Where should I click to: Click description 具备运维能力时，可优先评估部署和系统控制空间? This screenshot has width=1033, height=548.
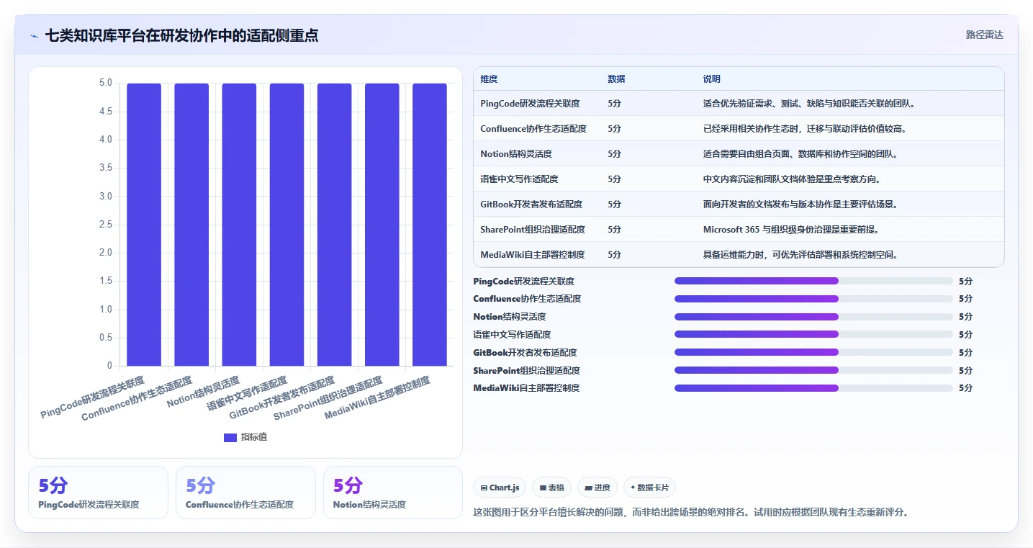(800, 255)
